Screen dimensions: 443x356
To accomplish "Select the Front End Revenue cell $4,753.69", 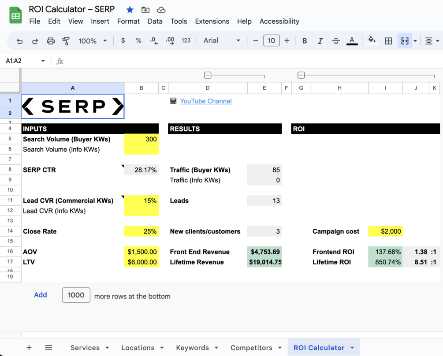I will [x=264, y=252].
